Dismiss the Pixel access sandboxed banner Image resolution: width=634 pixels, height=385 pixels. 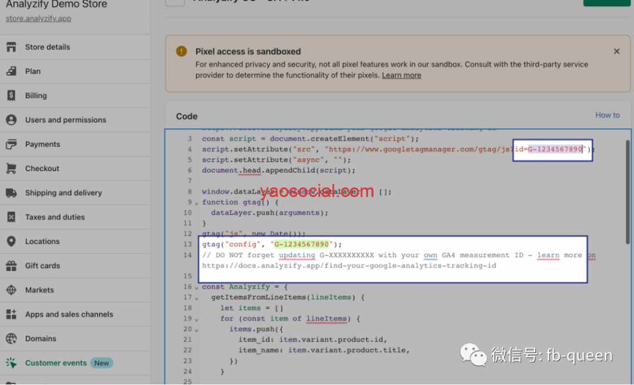coord(616,51)
